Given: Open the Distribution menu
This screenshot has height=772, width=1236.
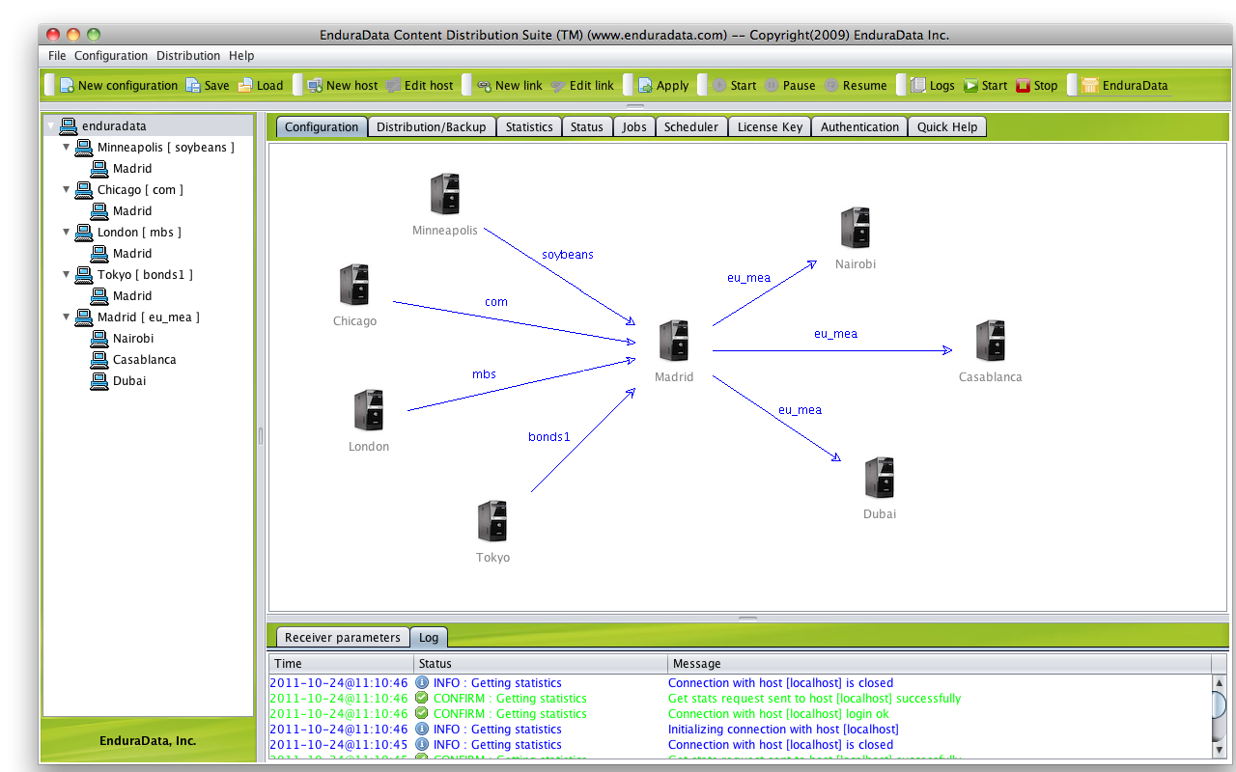Looking at the screenshot, I should click(x=188, y=56).
